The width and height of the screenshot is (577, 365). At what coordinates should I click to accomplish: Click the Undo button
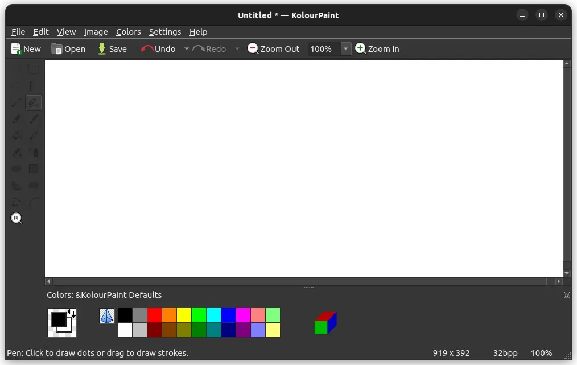pyautogui.click(x=159, y=48)
